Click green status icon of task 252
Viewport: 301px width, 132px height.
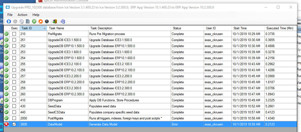click(7, 46)
